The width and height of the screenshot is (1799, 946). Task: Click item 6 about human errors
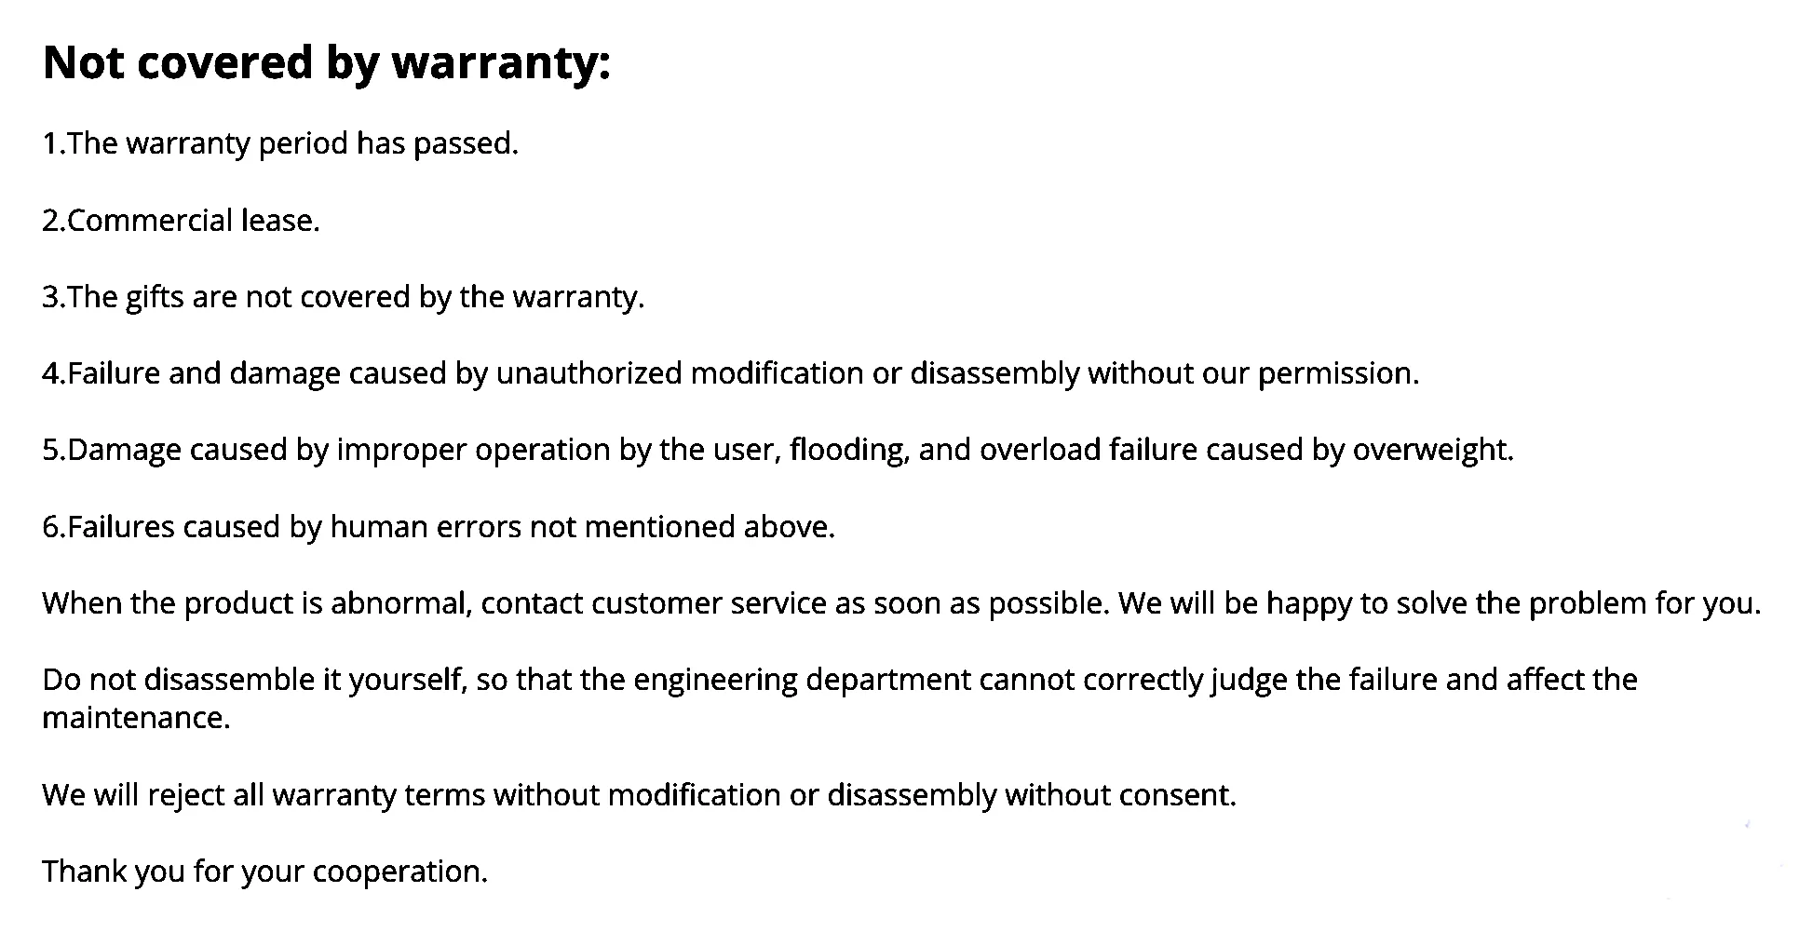tap(439, 527)
